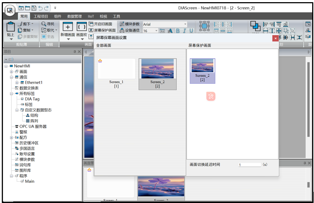Click the 画面切换延迟时间 input field
This screenshot has height=203, width=314.
[x=250, y=165]
